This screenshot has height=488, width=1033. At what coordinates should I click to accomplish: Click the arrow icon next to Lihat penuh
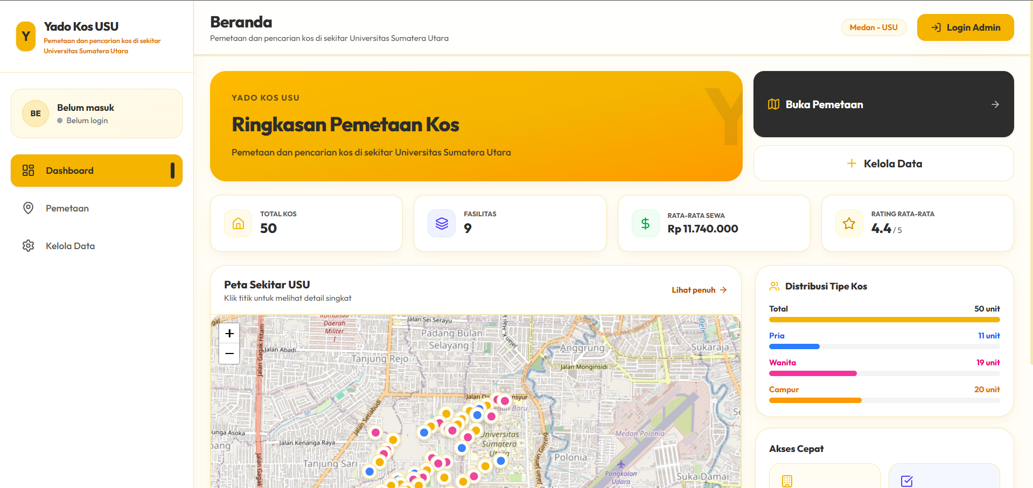723,290
